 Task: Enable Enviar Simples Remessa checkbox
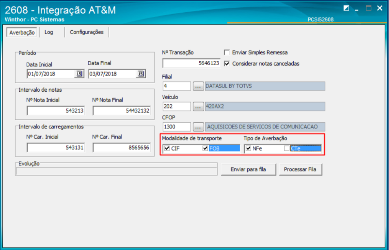[x=227, y=53]
